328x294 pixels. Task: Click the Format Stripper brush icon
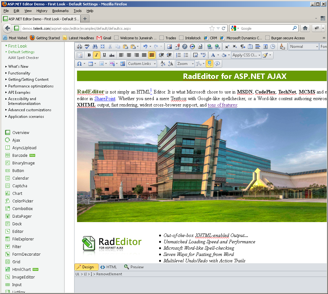[x=282, y=47]
